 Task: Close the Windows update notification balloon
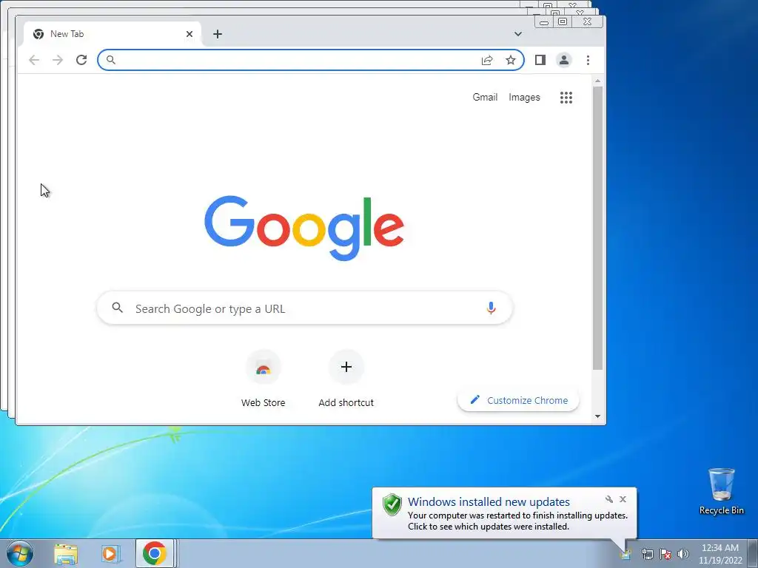point(623,499)
